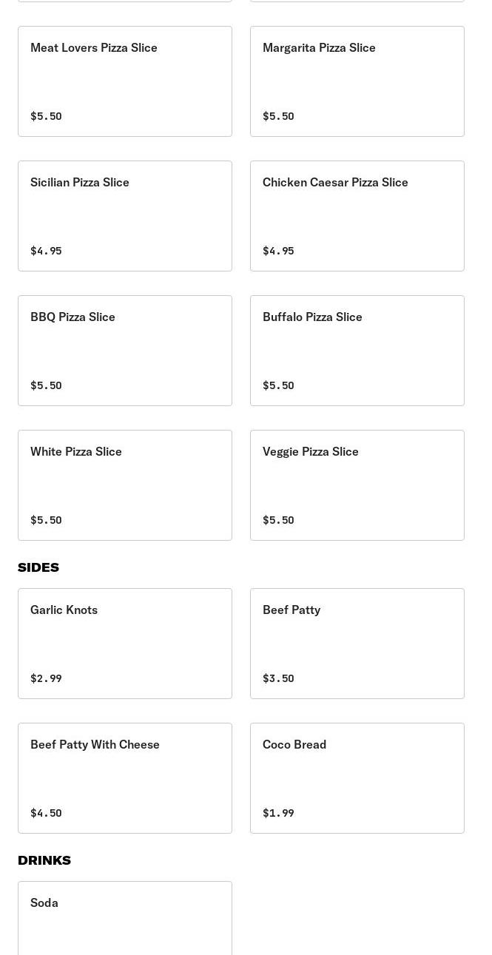Click the SIDES section header

pos(38,567)
